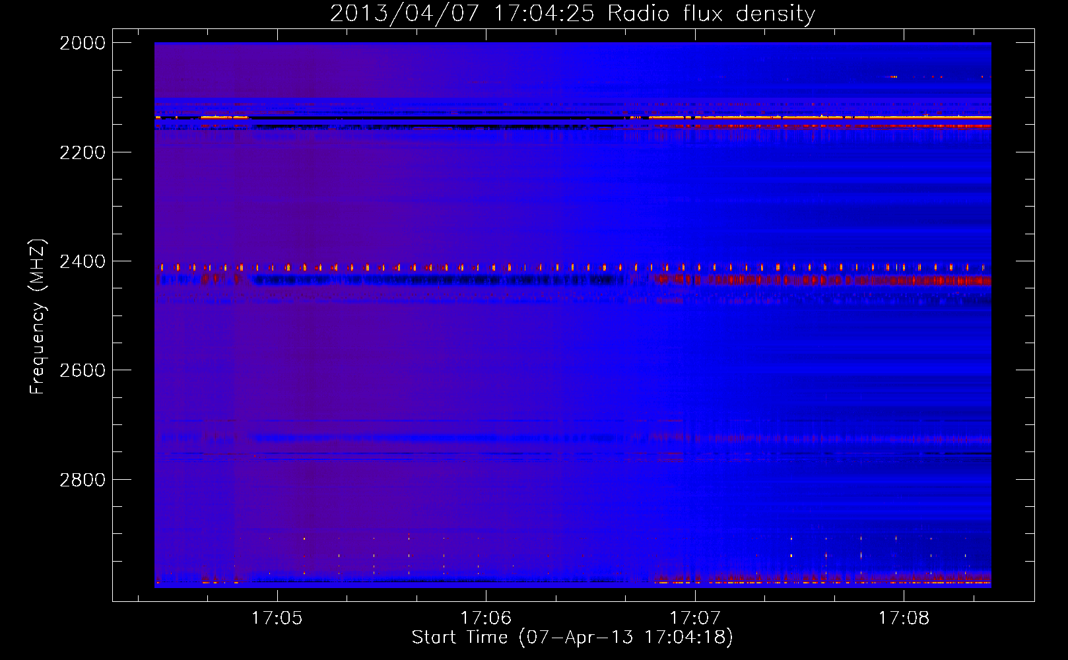Click the 17:07 time tick label

[695, 618]
